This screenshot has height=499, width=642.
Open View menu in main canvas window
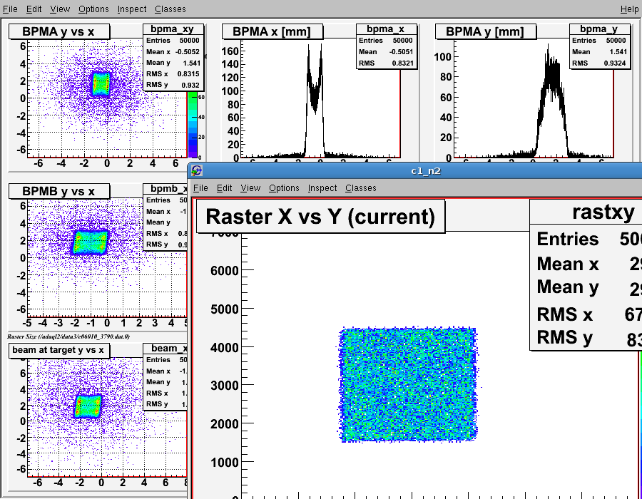[x=60, y=9]
